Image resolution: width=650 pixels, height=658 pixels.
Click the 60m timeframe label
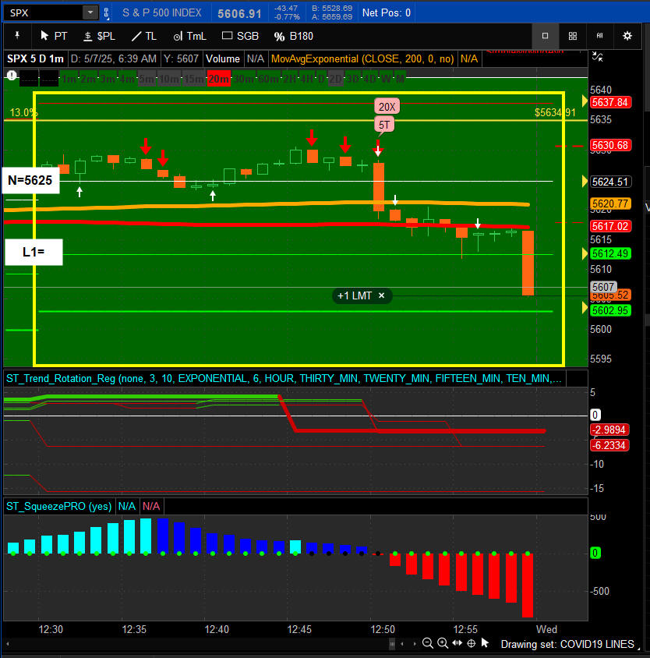269,79
